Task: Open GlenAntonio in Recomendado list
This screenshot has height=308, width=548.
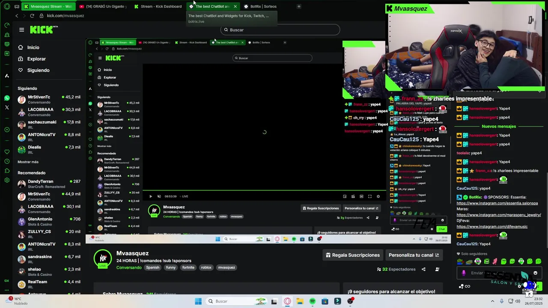Action: pyautogui.click(x=49, y=221)
